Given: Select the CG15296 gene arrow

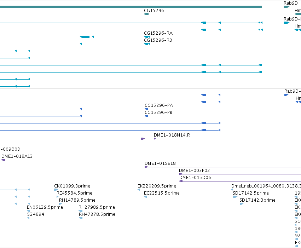Looking at the screenshot, I should click(146, 14).
